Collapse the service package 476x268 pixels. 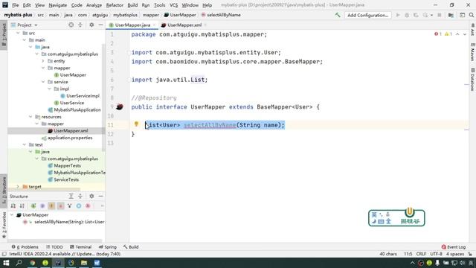(43, 82)
